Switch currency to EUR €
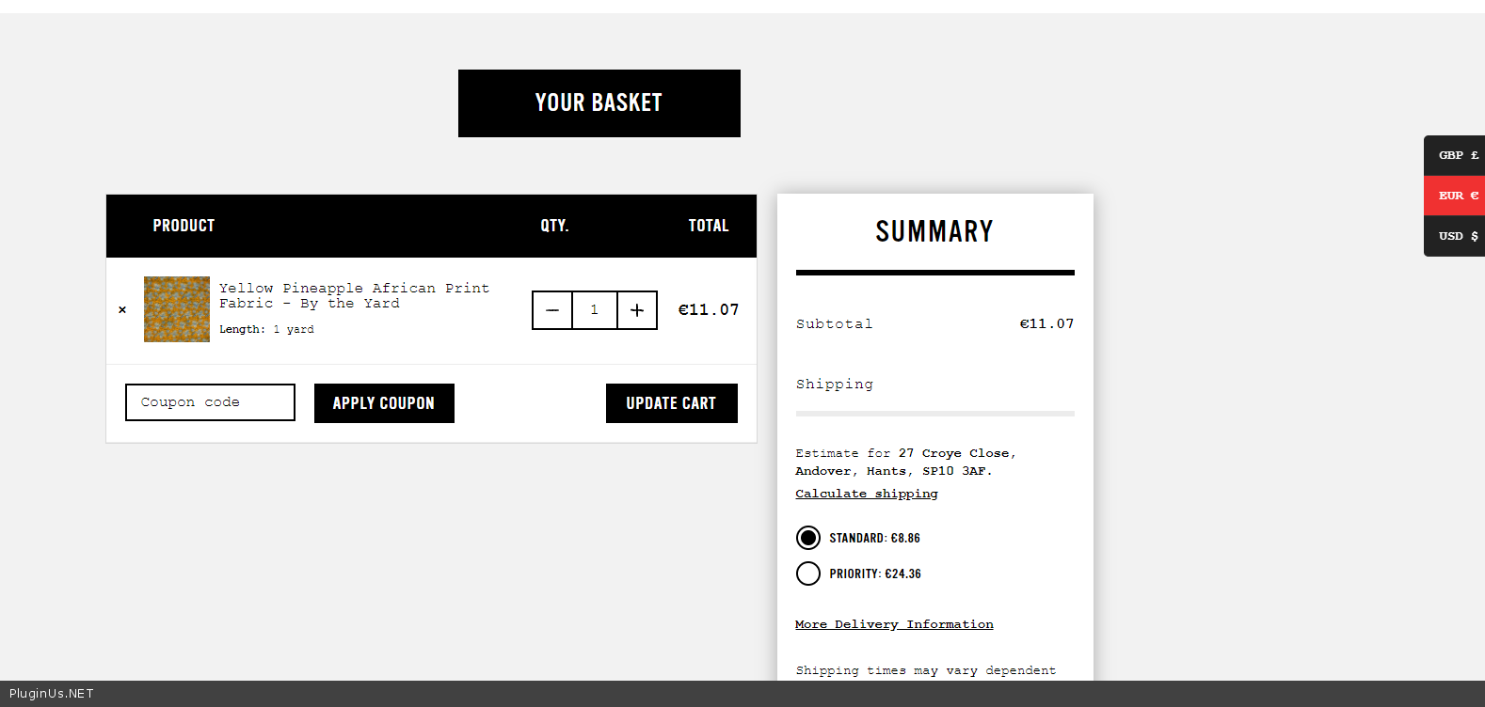This screenshot has width=1485, height=707. [x=1457, y=196]
